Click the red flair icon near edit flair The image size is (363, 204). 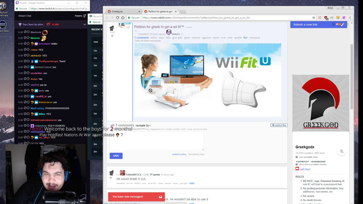297,169
